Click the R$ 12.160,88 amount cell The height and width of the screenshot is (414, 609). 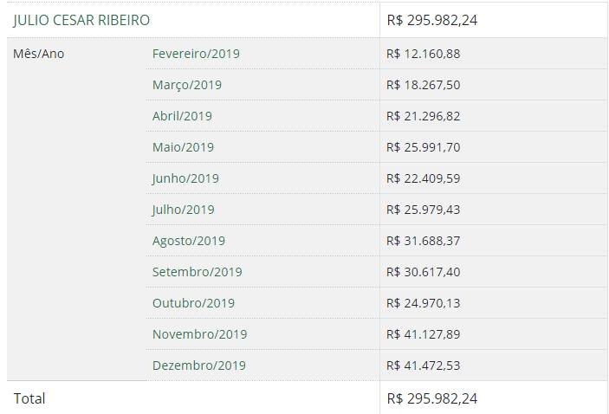tap(423, 54)
